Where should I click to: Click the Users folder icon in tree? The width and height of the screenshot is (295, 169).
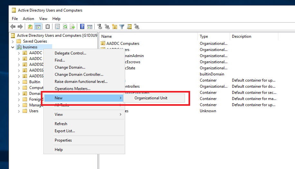[25, 111]
